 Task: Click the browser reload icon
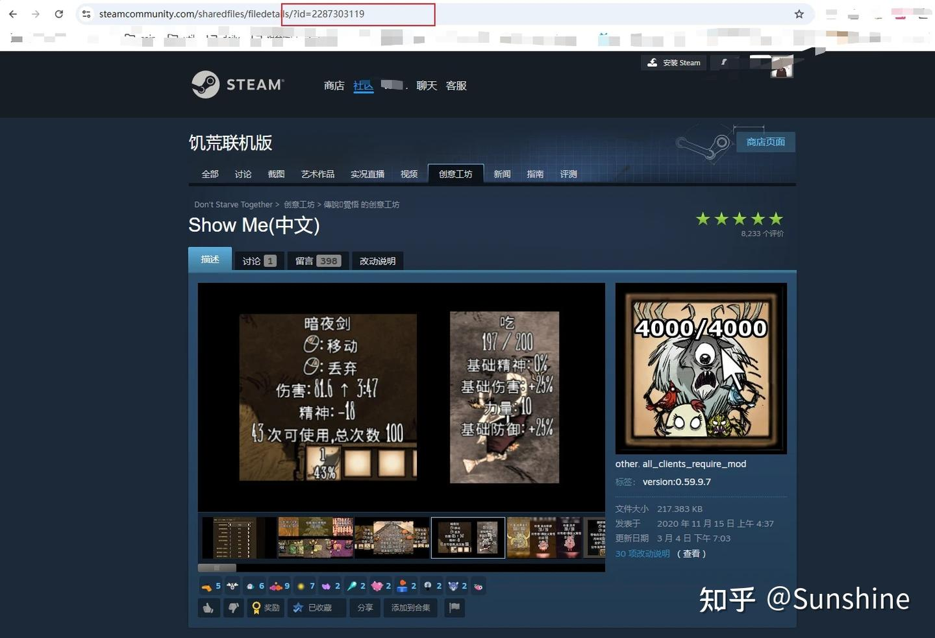(59, 14)
